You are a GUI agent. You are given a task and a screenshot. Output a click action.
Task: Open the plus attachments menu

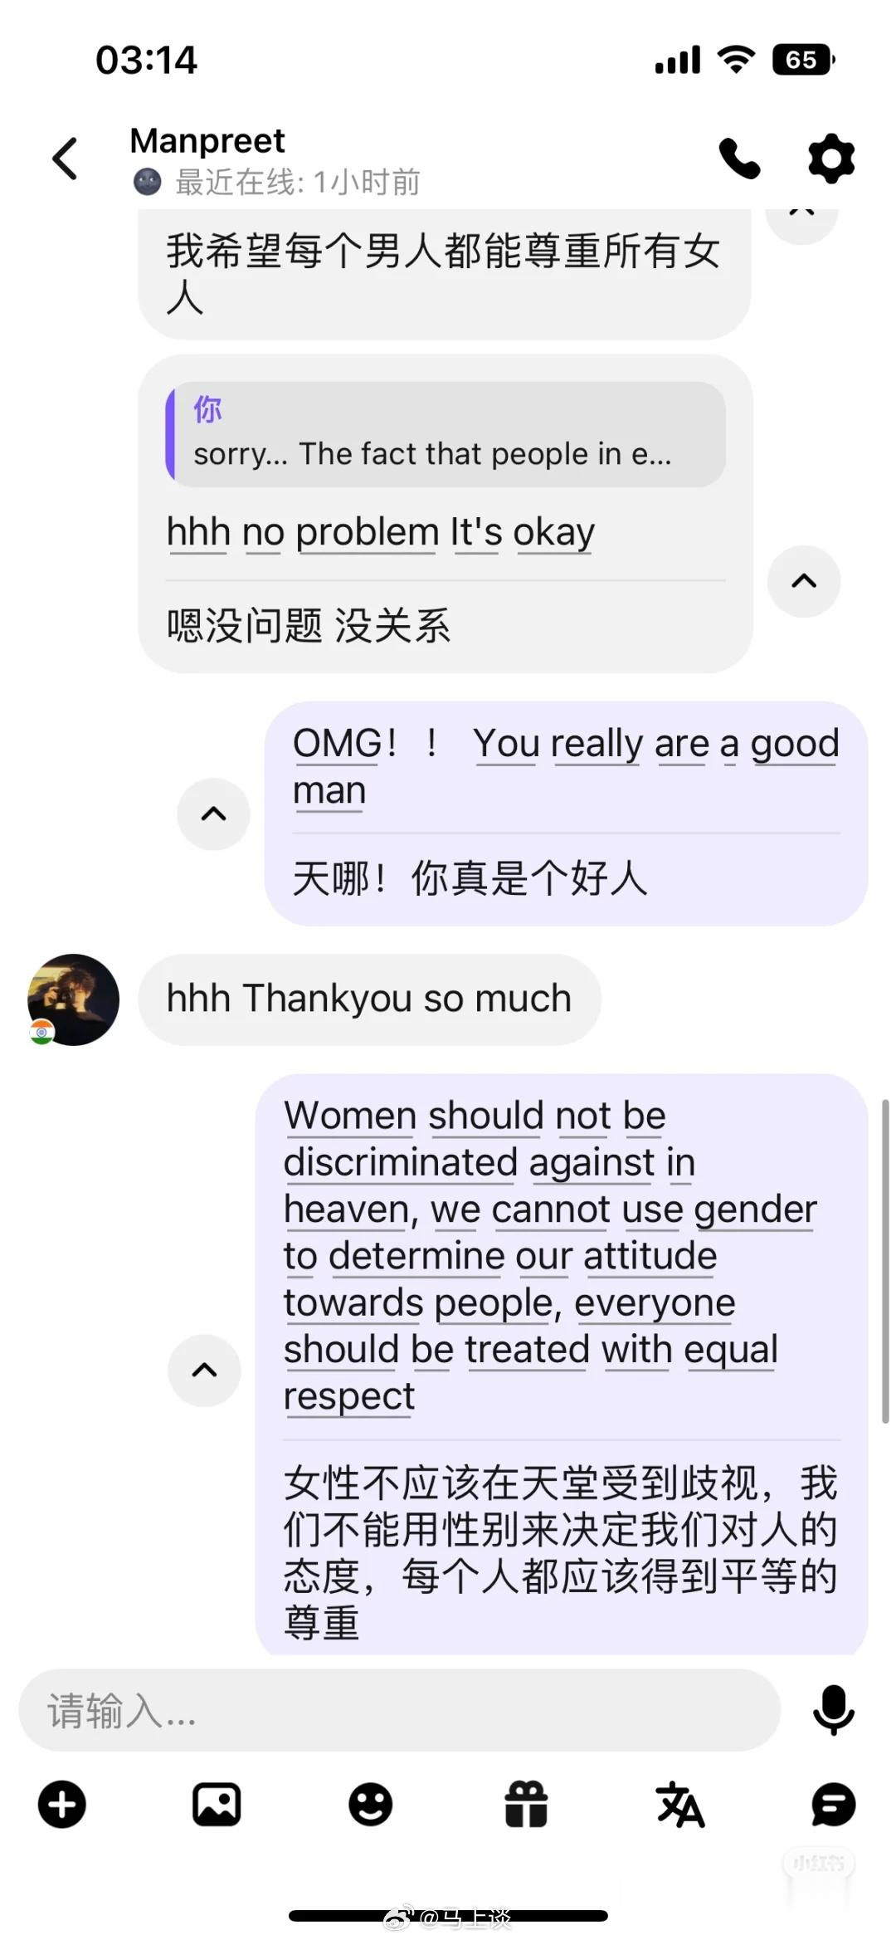pos(62,1804)
